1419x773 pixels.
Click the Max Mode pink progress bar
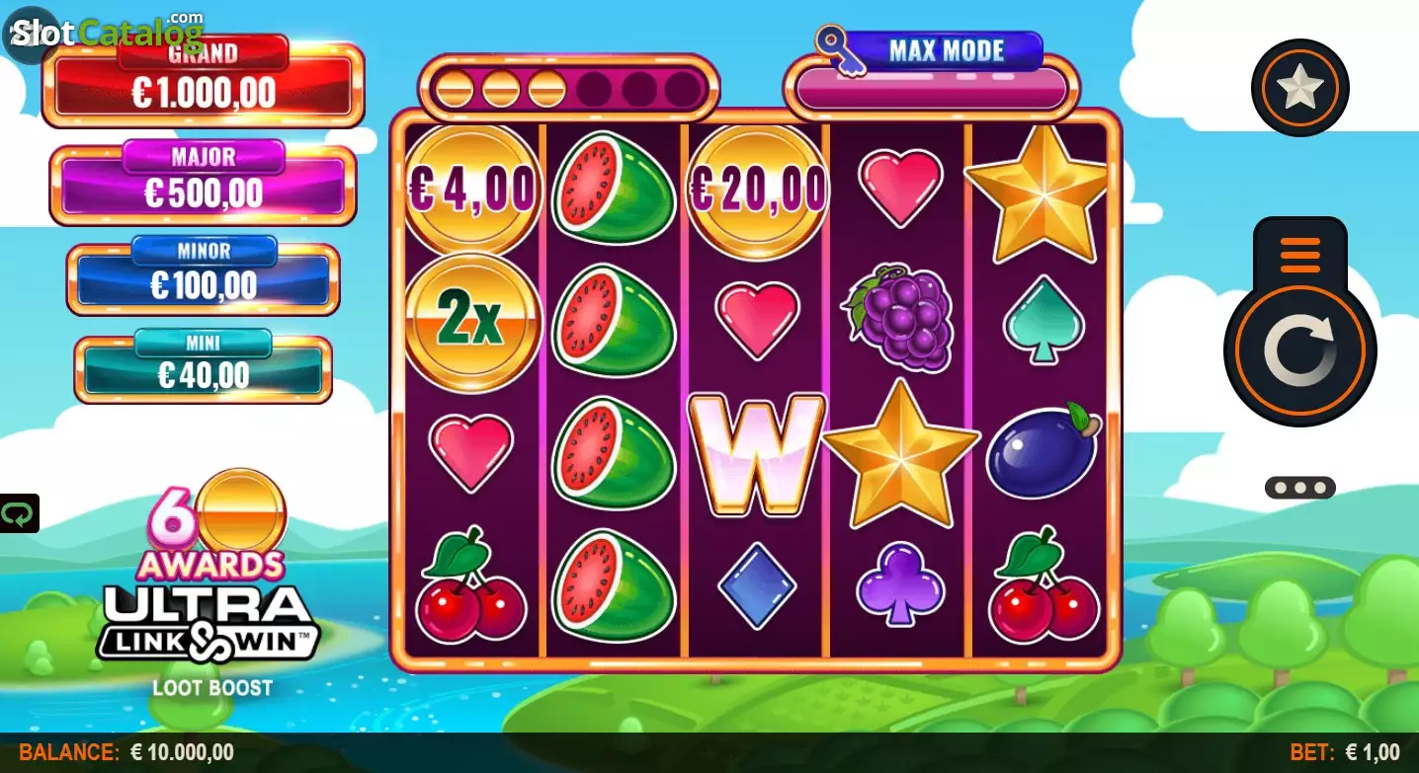click(931, 89)
